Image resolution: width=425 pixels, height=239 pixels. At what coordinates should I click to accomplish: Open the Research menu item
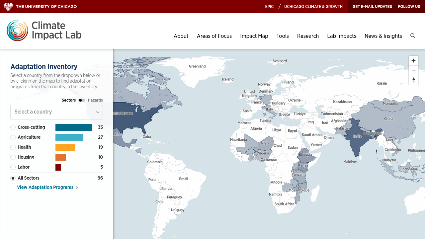(308, 36)
